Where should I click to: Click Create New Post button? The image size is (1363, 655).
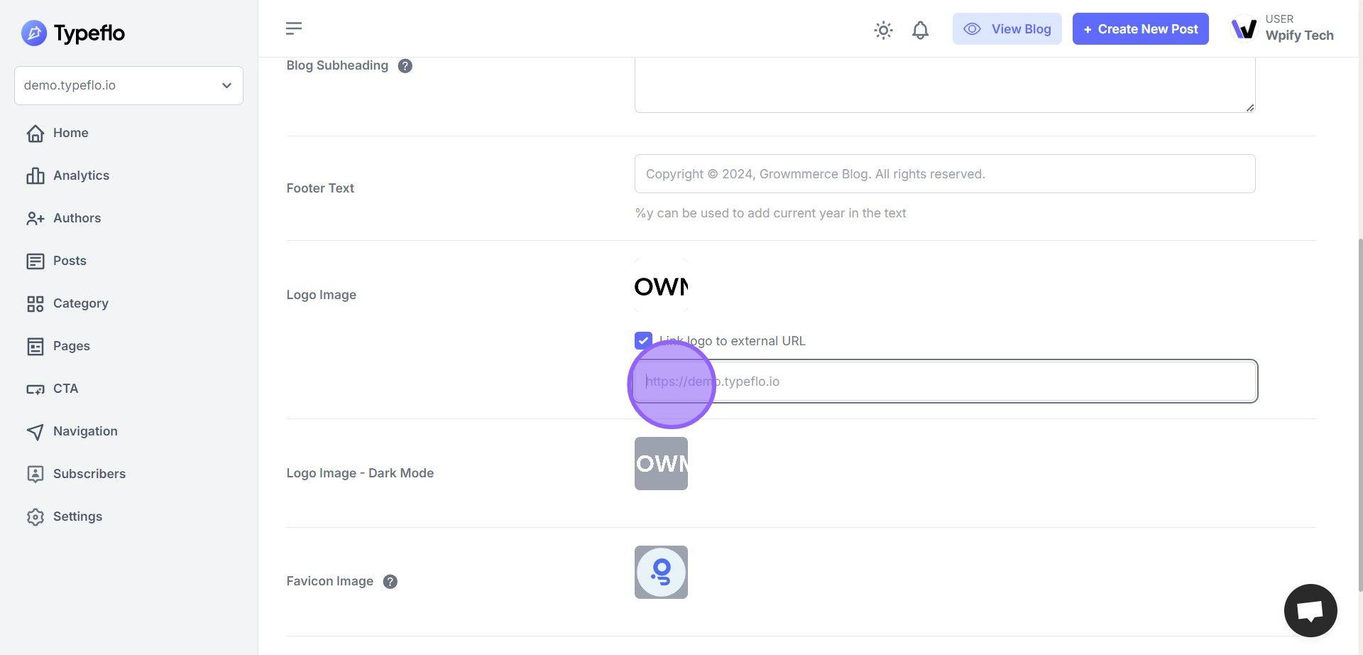click(x=1140, y=29)
